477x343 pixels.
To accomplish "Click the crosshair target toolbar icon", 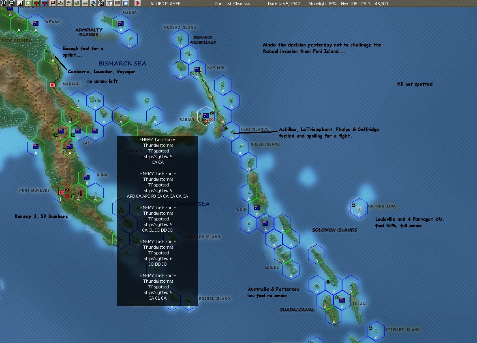I will (x=101, y=3).
